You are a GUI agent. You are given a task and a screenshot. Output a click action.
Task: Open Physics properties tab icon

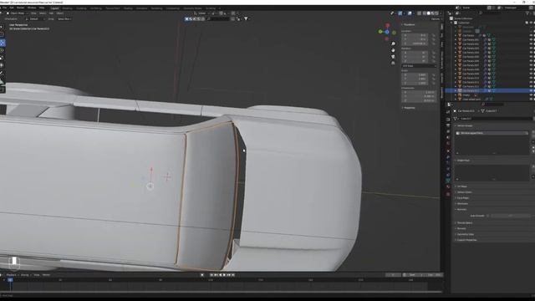[448, 169]
